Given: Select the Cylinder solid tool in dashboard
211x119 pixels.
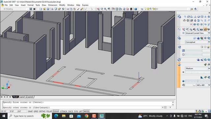Looking at the screenshot, I should coord(202,17).
